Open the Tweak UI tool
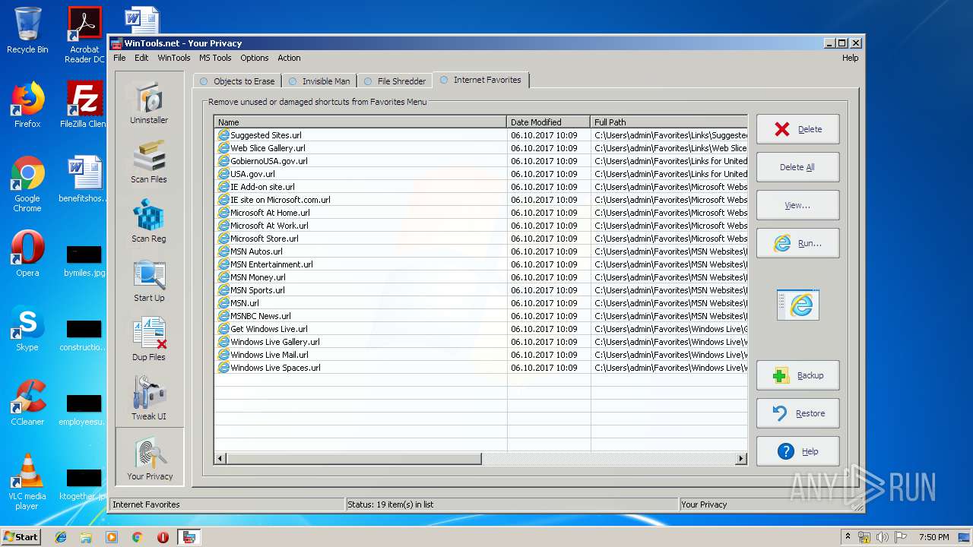 click(149, 398)
